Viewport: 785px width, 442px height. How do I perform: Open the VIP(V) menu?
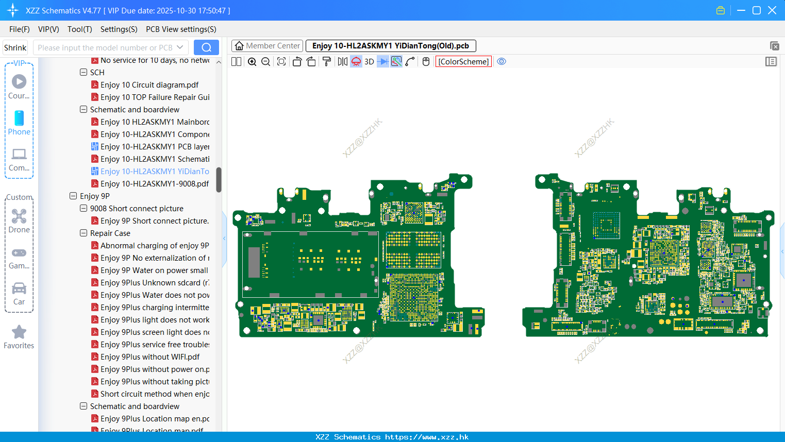[x=48, y=29]
